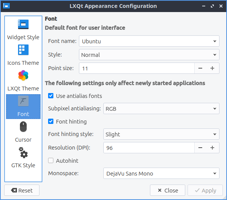Uncheck the Font hinting checkbox
This screenshot has height=200, width=227.
point(51,122)
